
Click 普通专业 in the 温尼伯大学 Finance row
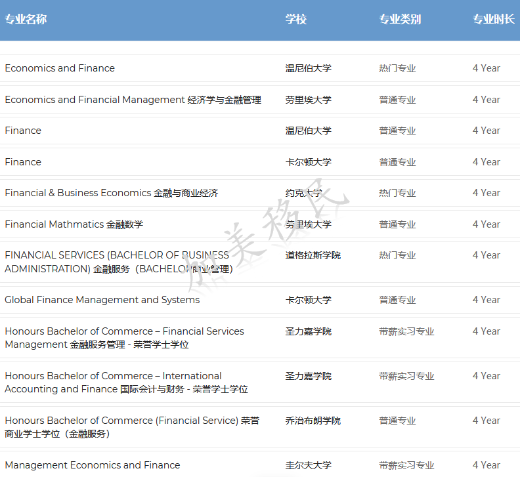pos(397,131)
